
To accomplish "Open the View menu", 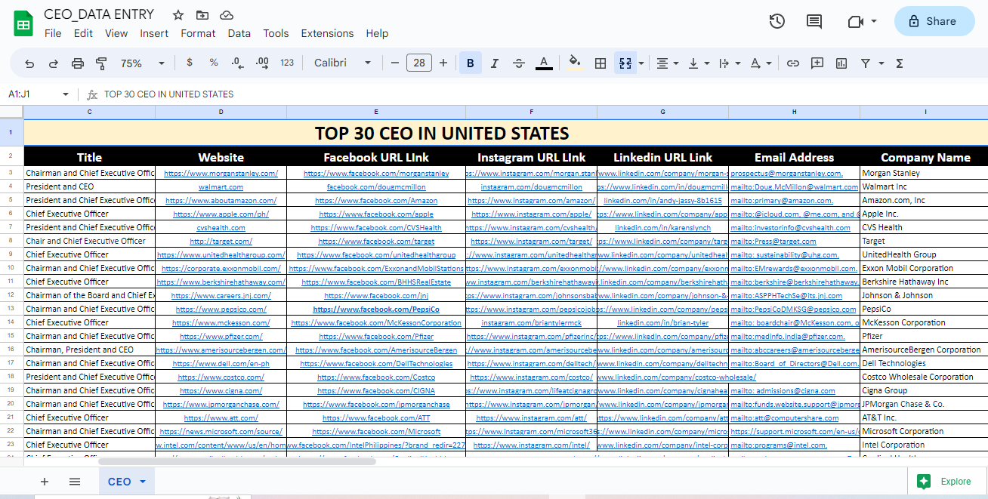I will click(116, 33).
